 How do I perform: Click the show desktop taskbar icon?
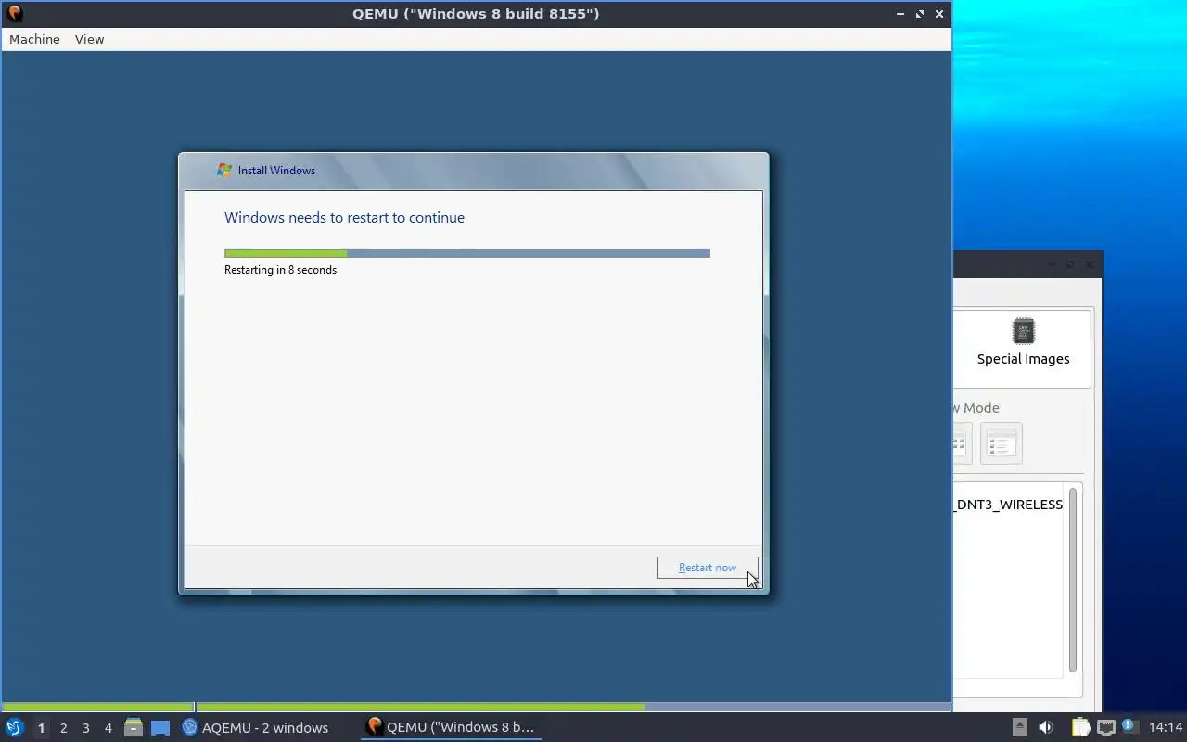(160, 728)
